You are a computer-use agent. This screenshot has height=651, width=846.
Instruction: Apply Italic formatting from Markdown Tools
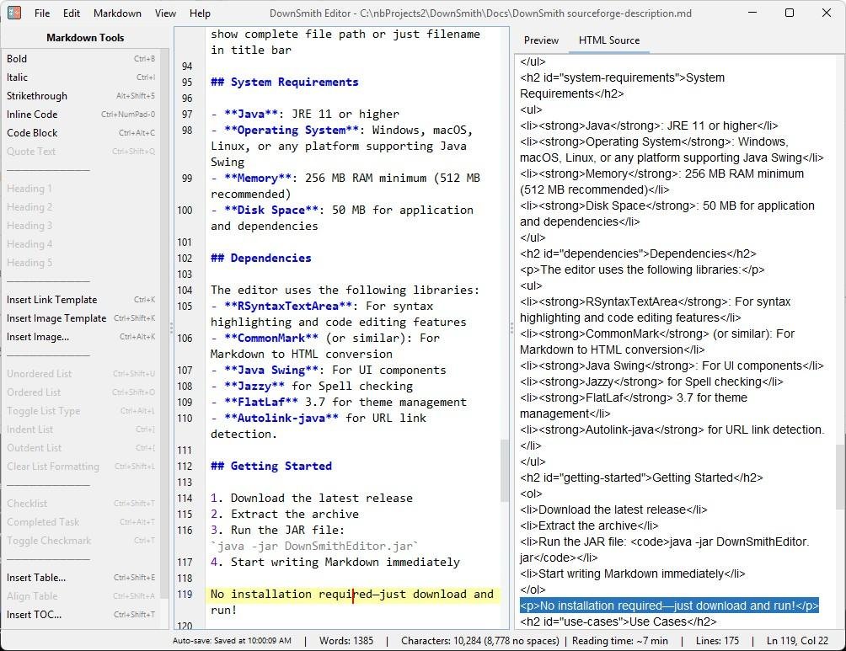coord(81,77)
